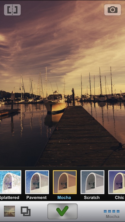Tap the blue squares filter pack indicator
The width and height of the screenshot is (125, 222).
tap(112, 211)
